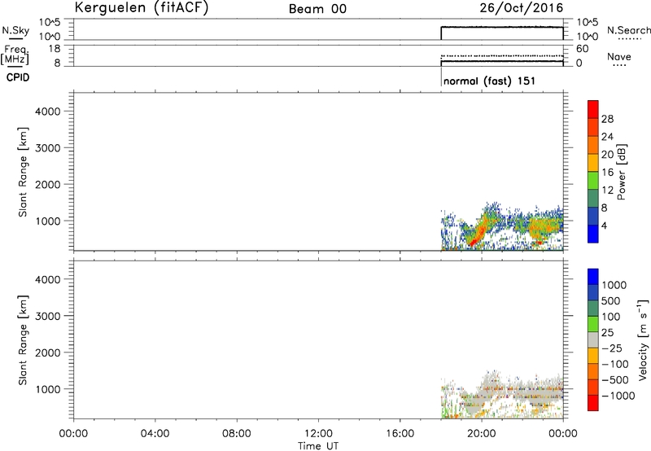
Task: Click the 'Beam 00' header label
Action: [x=317, y=9]
